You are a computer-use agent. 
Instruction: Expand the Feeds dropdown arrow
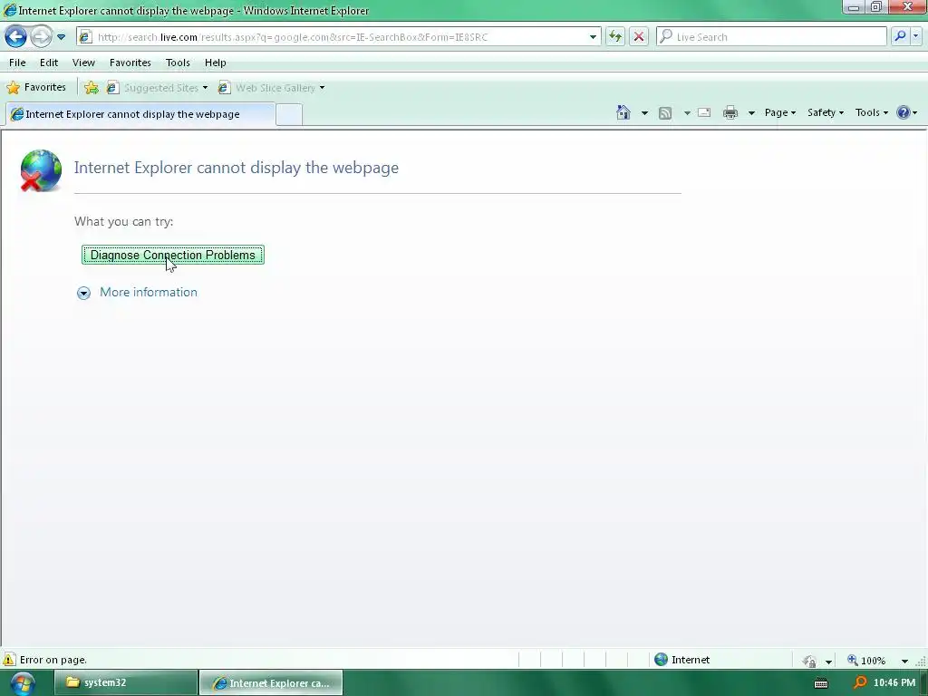click(687, 112)
